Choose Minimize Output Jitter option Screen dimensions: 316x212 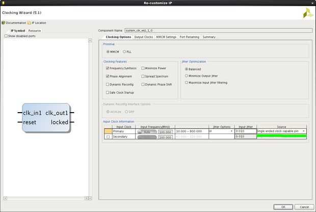pos(187,76)
